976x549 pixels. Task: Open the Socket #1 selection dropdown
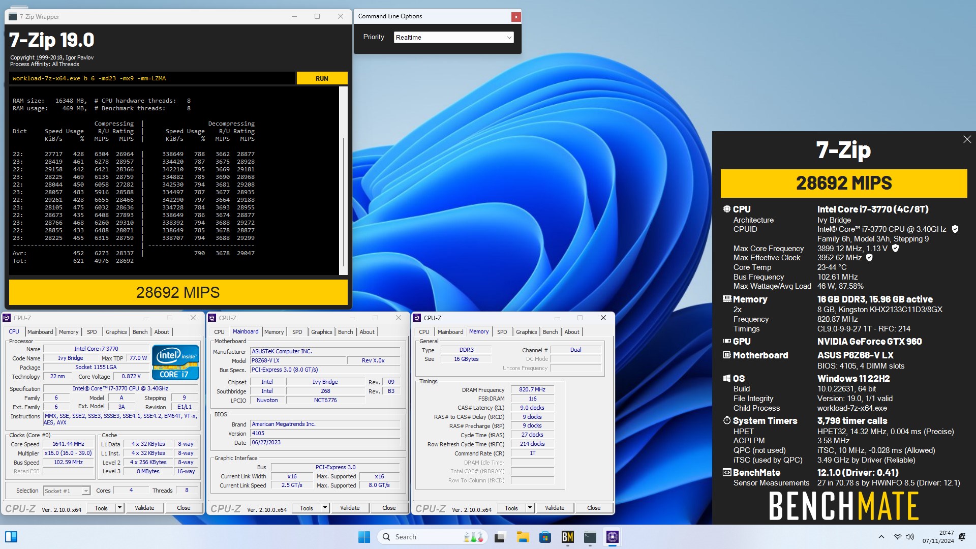point(67,491)
